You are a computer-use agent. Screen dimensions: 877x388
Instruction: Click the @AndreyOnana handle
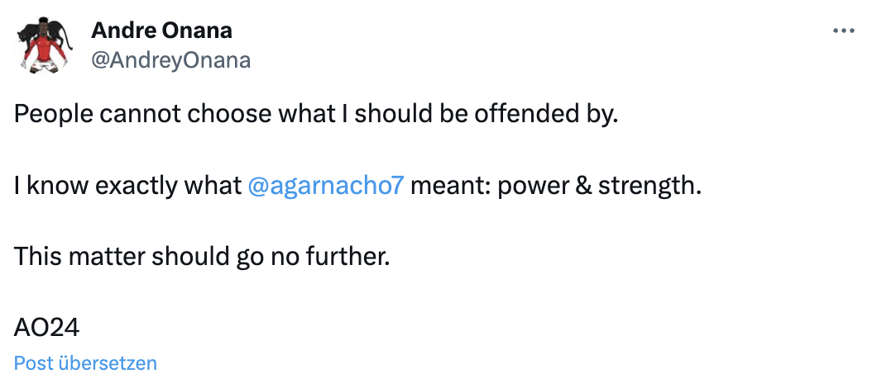point(170,60)
